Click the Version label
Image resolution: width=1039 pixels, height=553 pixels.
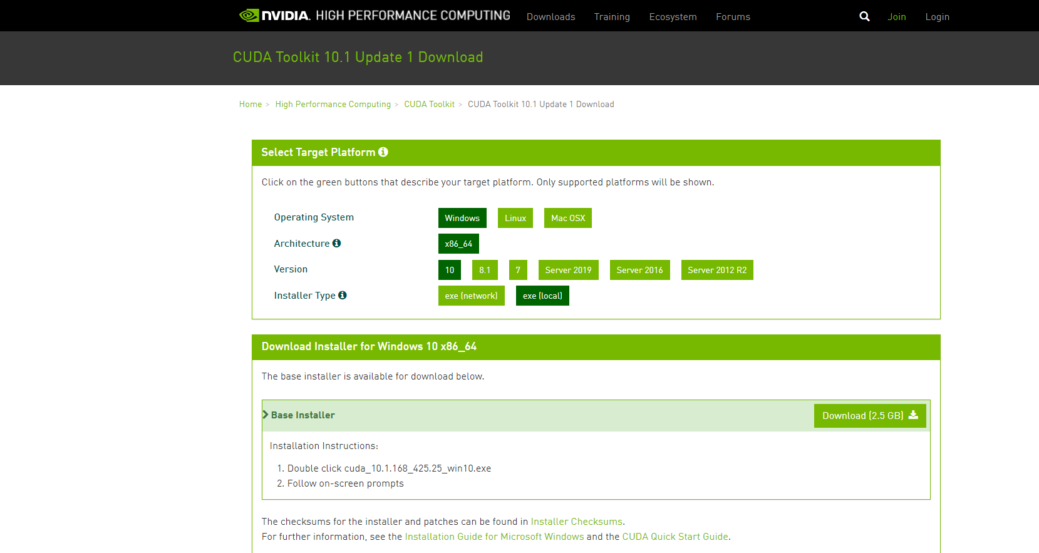pyautogui.click(x=291, y=269)
